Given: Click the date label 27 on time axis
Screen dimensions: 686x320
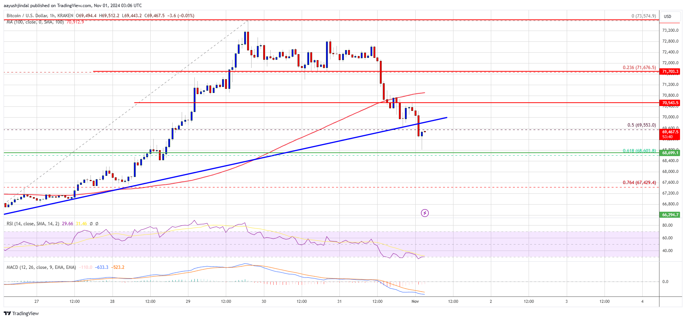Looking at the screenshot, I should (x=37, y=301).
